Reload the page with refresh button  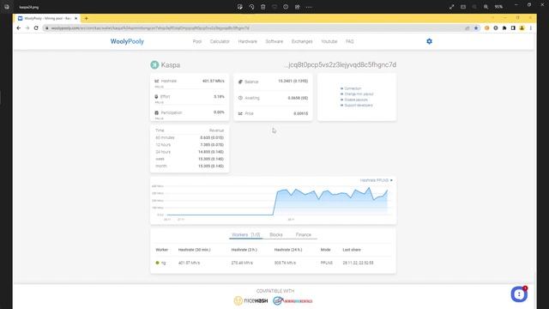(x=36, y=28)
